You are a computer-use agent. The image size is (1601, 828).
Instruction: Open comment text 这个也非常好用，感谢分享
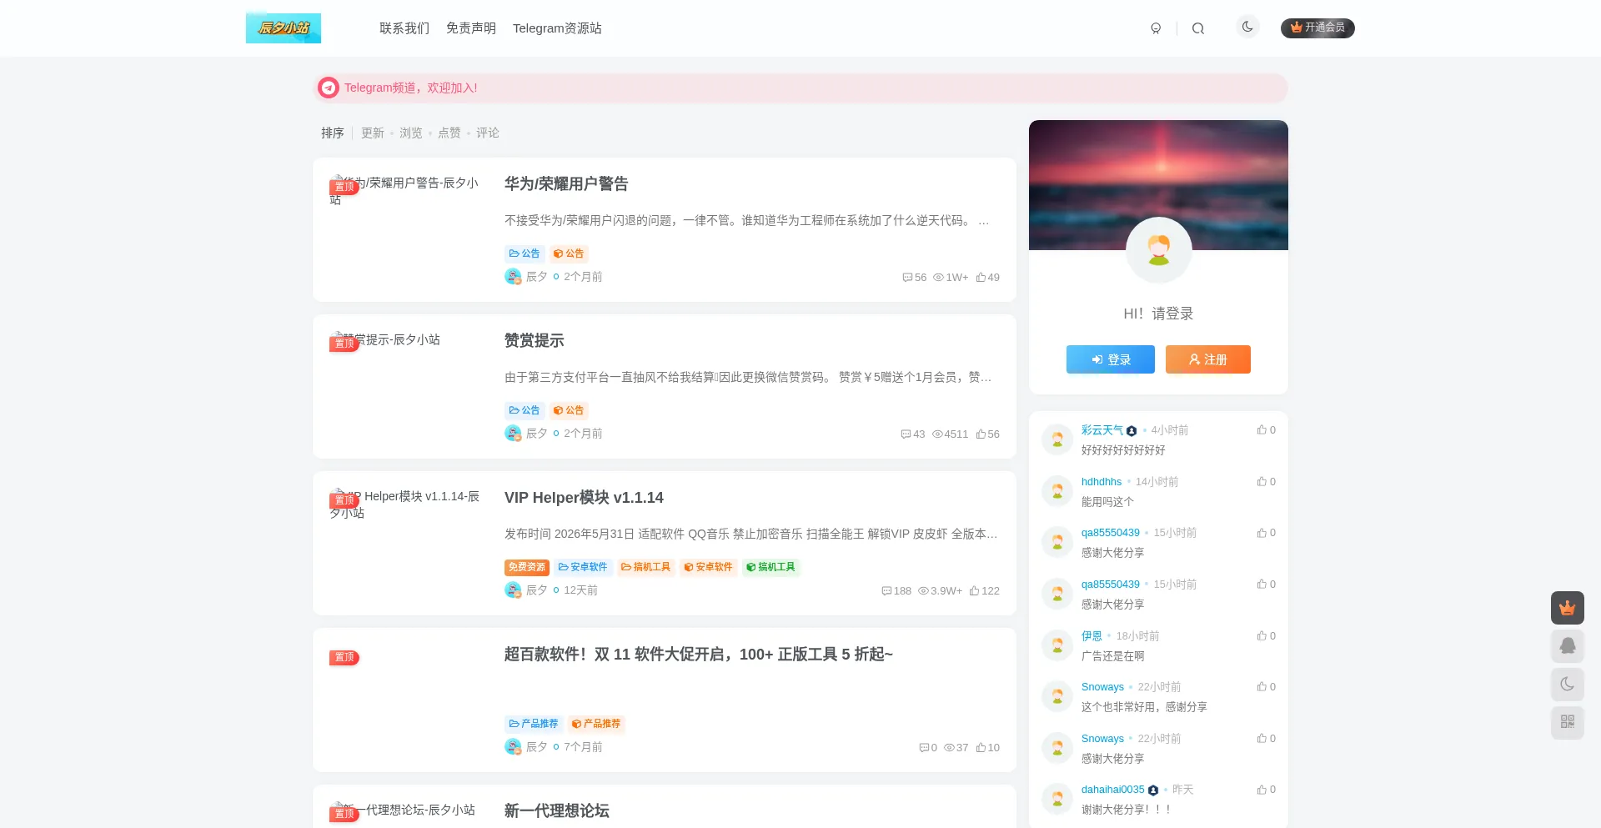click(x=1144, y=707)
